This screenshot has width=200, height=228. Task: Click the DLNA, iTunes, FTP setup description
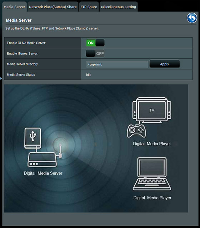52,28
